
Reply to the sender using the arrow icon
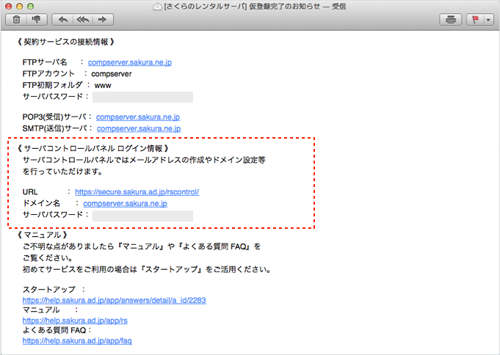tap(63, 20)
